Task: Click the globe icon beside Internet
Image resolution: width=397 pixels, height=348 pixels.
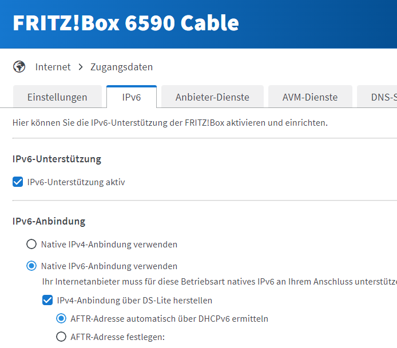Action: coord(19,67)
